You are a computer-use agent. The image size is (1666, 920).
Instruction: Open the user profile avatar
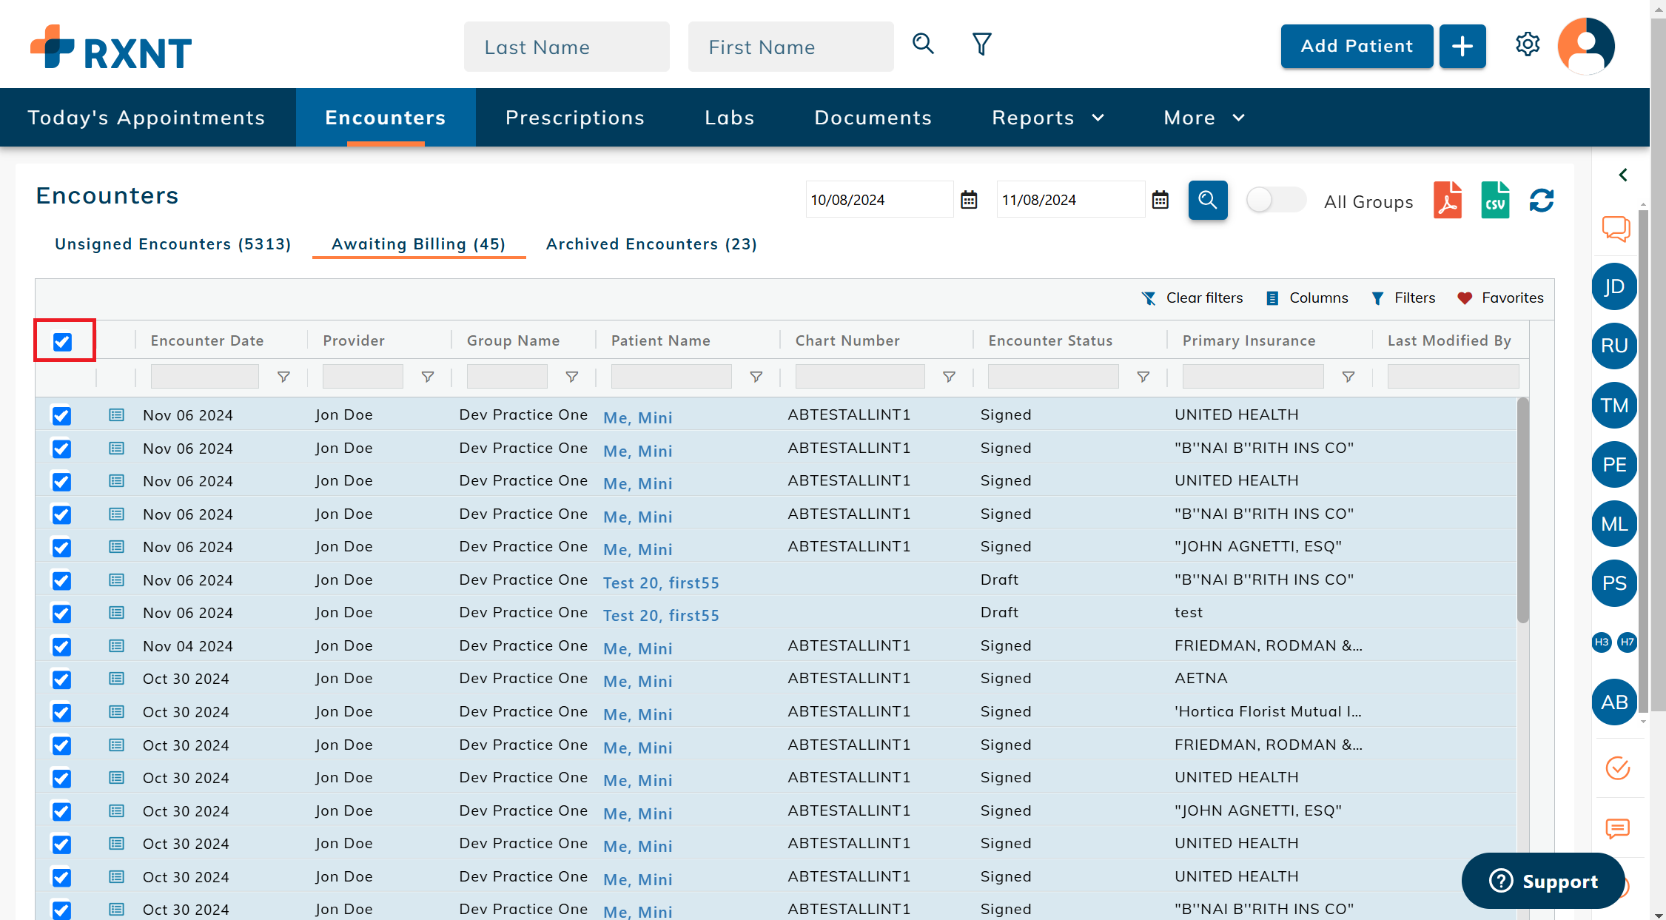1586,46
